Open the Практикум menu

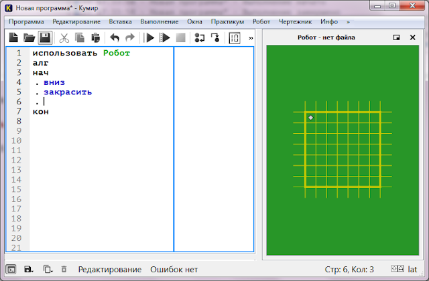pos(227,21)
